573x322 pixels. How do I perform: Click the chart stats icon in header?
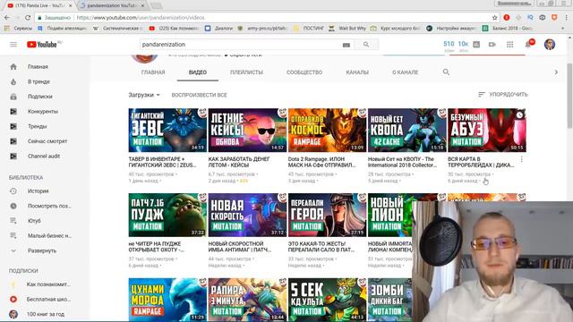476,45
